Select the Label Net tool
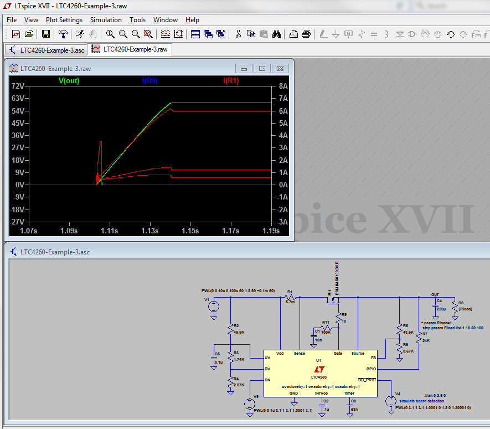The height and width of the screenshot is (429, 490). click(x=348, y=34)
